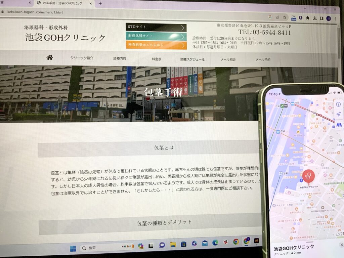Open the Chrome profile avatar
Viewport: 344px width, 258px height.
329,18
